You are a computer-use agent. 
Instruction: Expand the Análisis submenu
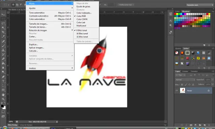pyautogui.click(x=50, y=68)
